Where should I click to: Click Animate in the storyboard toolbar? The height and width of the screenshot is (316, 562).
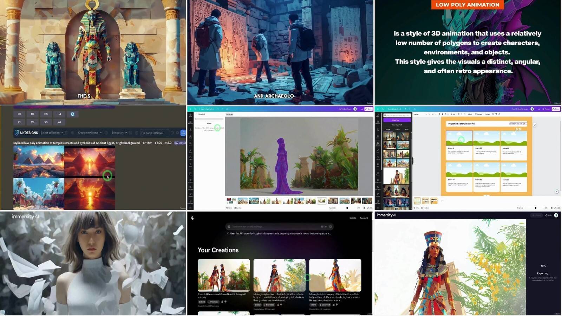point(478,114)
